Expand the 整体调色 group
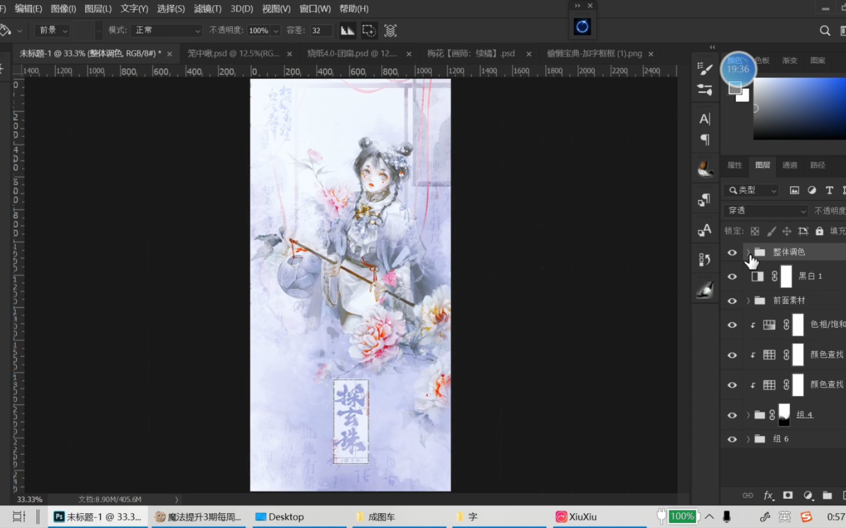Image resolution: width=846 pixels, height=528 pixels. tap(748, 252)
